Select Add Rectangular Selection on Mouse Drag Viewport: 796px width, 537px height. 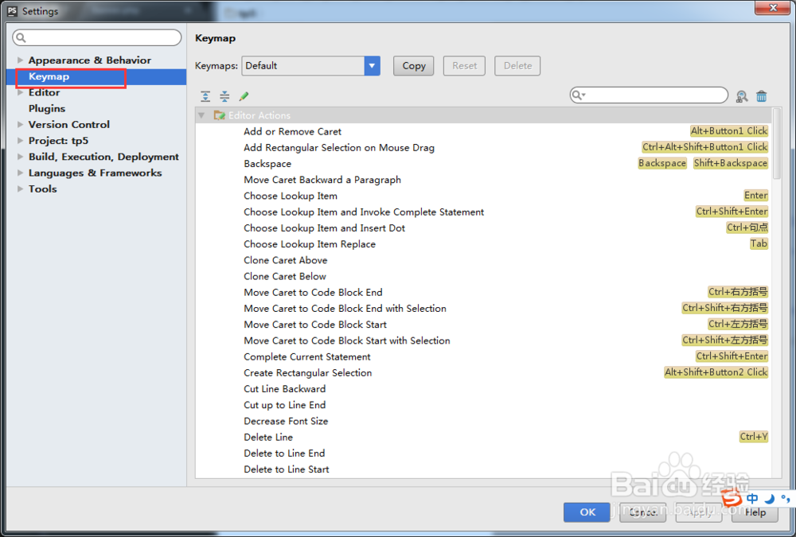click(x=339, y=148)
